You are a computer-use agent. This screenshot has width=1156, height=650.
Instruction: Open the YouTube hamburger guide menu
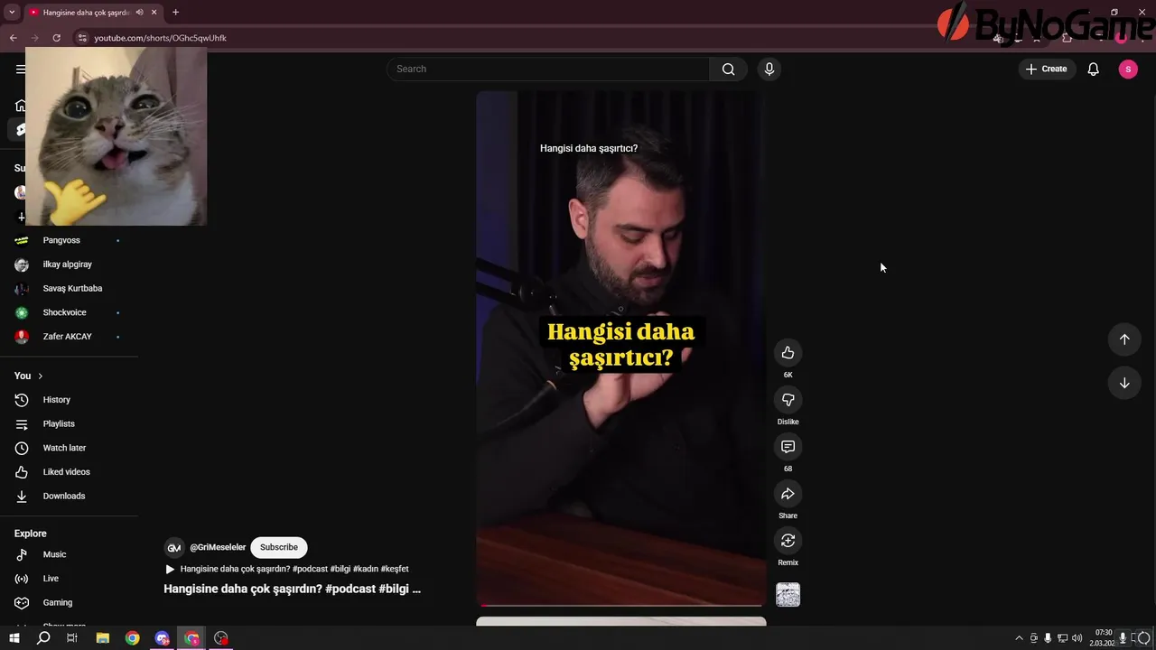[20, 69]
